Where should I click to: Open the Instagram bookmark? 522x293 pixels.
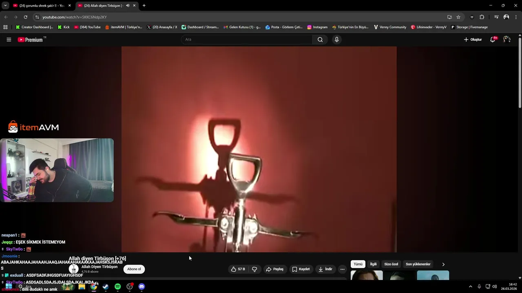[x=317, y=27]
